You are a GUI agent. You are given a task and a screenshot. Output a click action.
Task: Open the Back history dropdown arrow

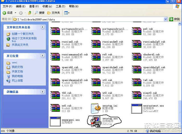[15, 13]
